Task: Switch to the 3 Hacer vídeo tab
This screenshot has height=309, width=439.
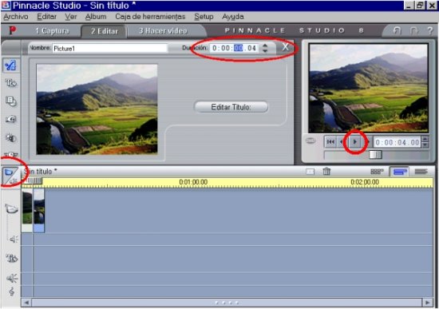Action: [163, 31]
